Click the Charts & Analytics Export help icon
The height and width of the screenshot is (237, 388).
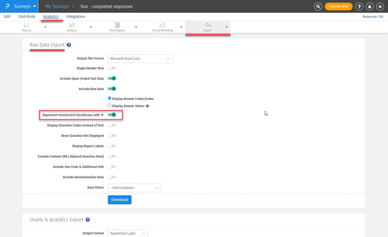(x=88, y=220)
